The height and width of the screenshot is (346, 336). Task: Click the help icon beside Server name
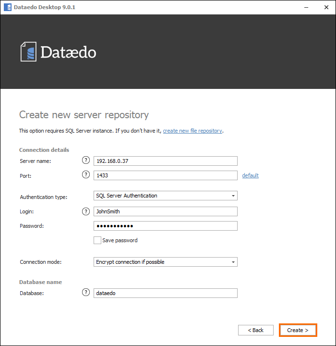click(86, 161)
